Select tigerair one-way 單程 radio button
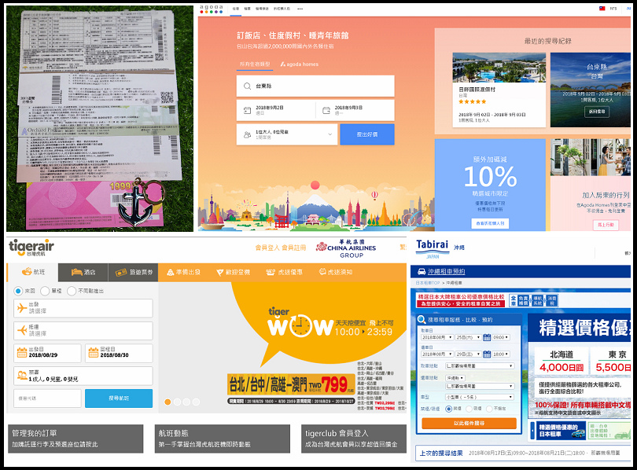This screenshot has width=637, height=470. pyautogui.click(x=45, y=291)
